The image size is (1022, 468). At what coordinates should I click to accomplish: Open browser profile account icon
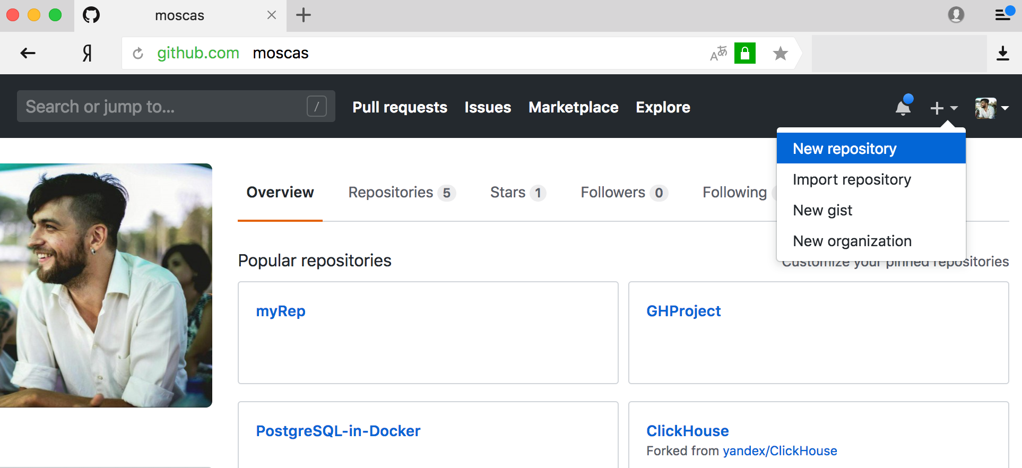tap(956, 15)
